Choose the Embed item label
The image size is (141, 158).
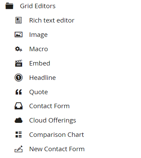(x=40, y=63)
